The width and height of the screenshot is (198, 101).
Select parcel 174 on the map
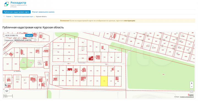(97, 71)
